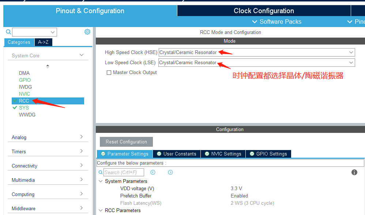Select WWDG in System Core list
Screen dimensions: 365x215
tap(27, 115)
